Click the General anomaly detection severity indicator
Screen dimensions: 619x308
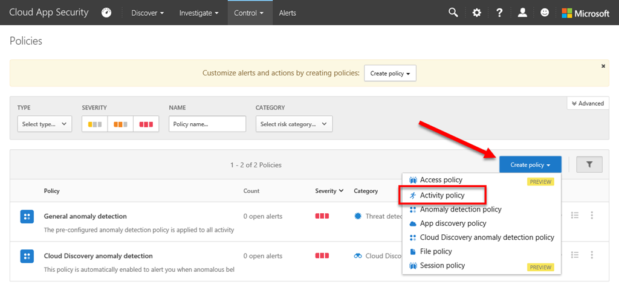pyautogui.click(x=322, y=216)
